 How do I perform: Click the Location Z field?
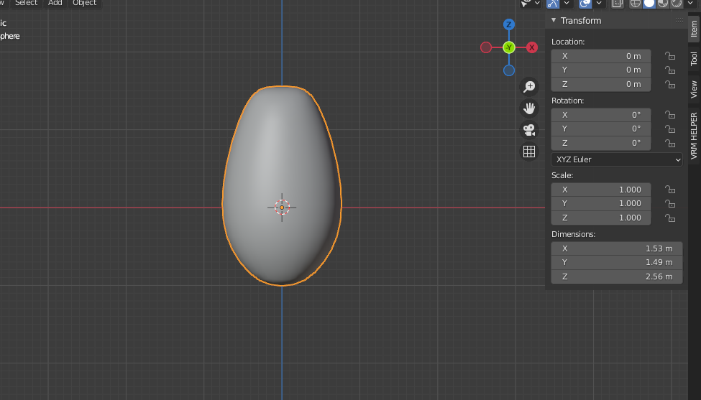601,84
